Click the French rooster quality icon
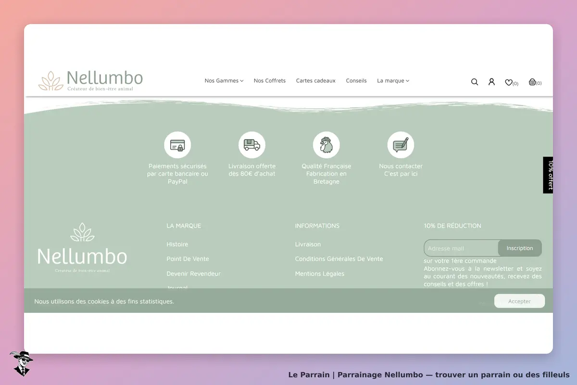577x385 pixels. pyautogui.click(x=326, y=145)
